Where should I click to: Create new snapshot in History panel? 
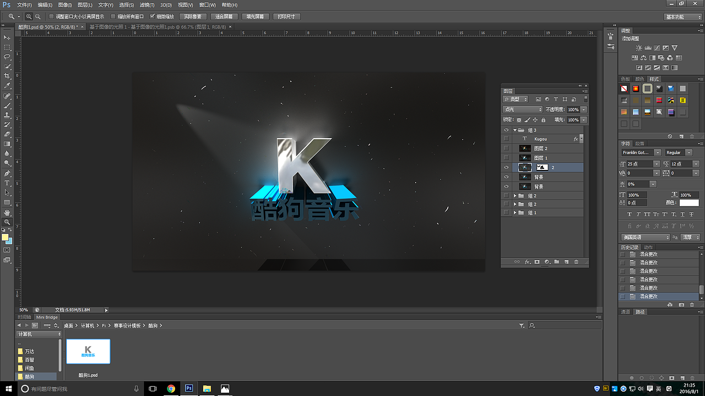coord(681,304)
